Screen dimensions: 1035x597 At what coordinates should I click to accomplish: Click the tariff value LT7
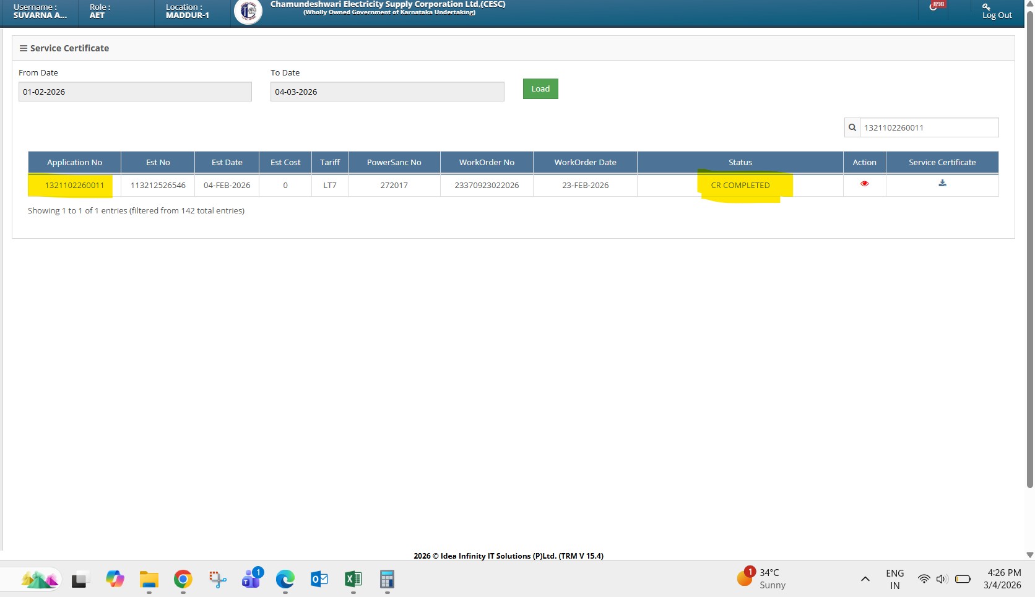pos(330,185)
